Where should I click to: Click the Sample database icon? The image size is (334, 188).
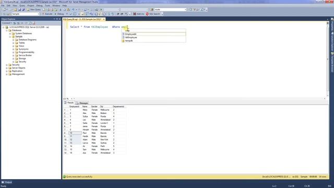click(13, 37)
